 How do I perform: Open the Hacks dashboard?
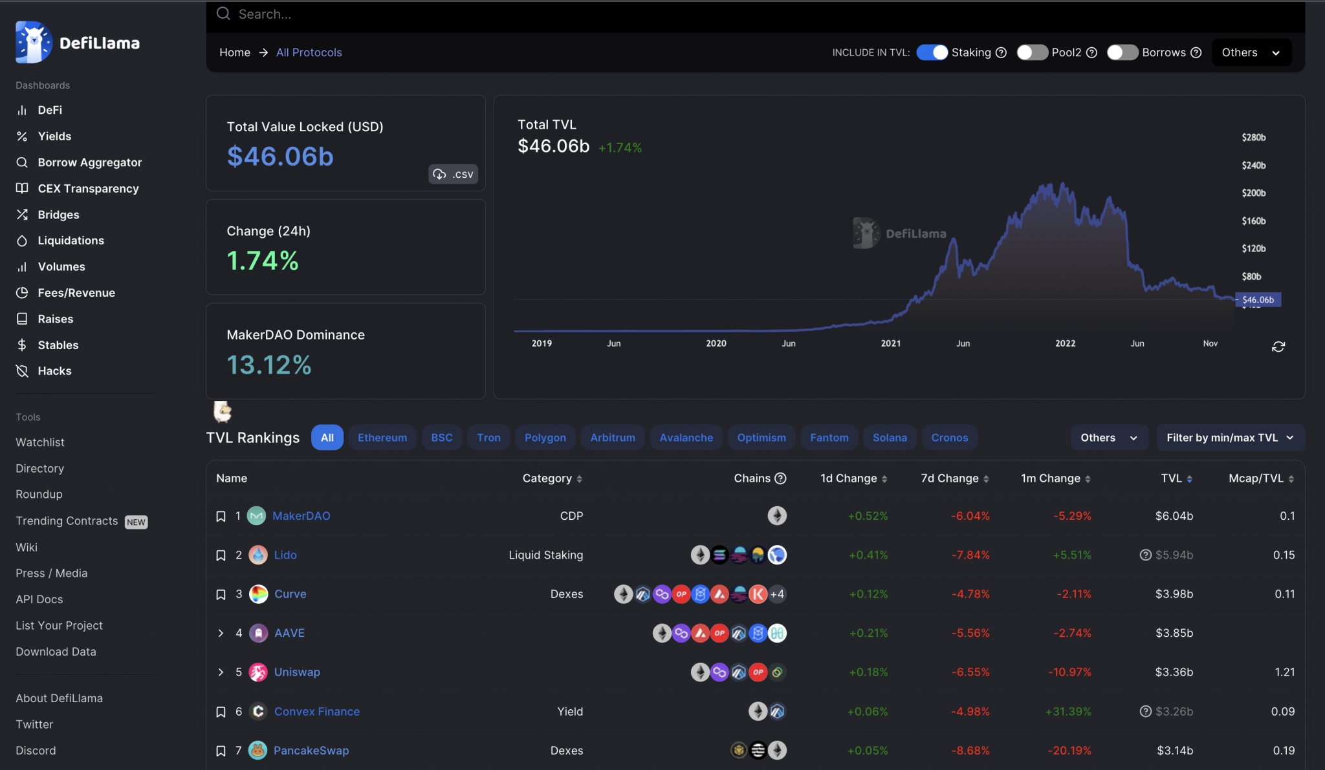pos(54,370)
